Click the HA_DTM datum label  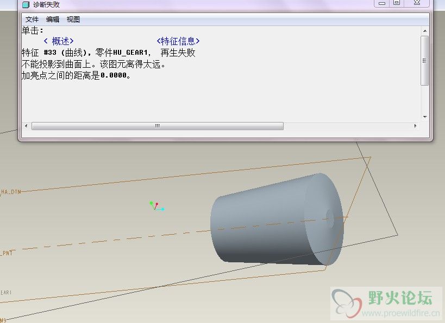pos(11,192)
